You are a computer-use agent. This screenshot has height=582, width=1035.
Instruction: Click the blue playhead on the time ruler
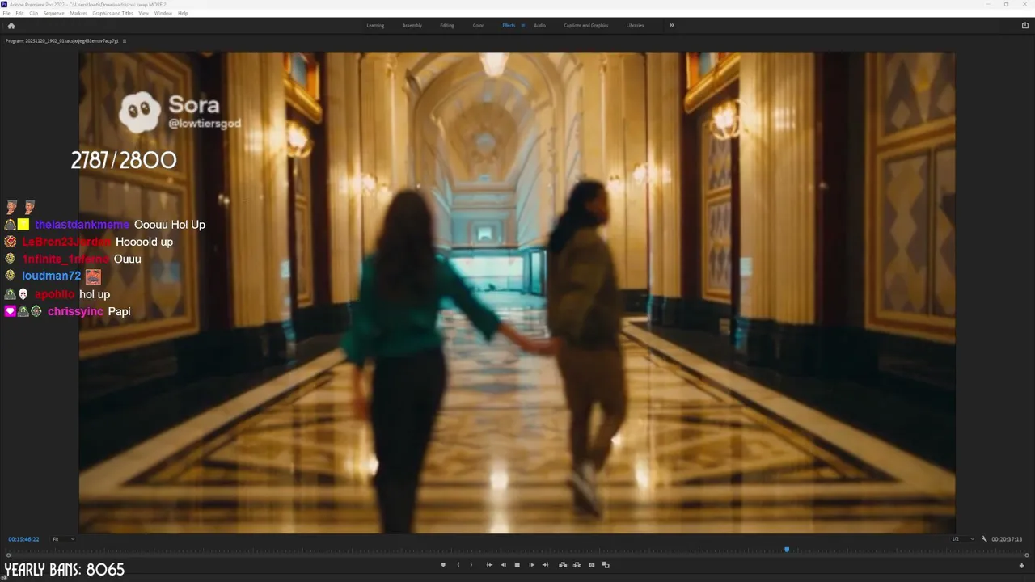(787, 550)
